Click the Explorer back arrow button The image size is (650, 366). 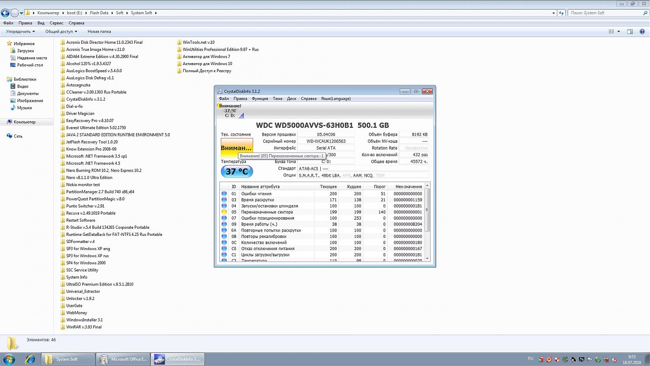[5, 13]
